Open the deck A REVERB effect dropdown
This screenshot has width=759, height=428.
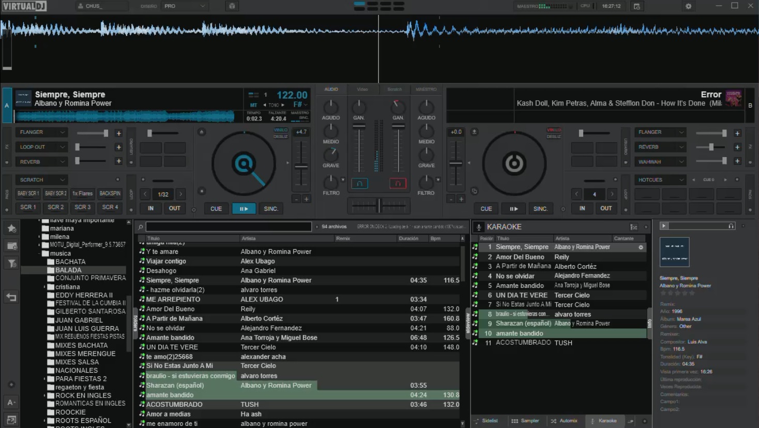tap(42, 162)
